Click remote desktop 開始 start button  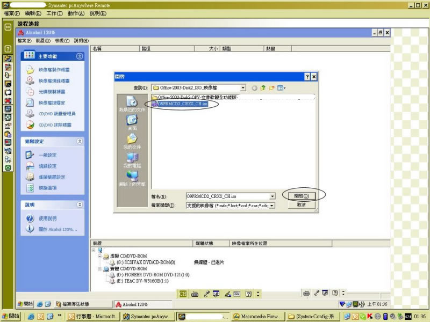pyautogui.click(x=25, y=304)
